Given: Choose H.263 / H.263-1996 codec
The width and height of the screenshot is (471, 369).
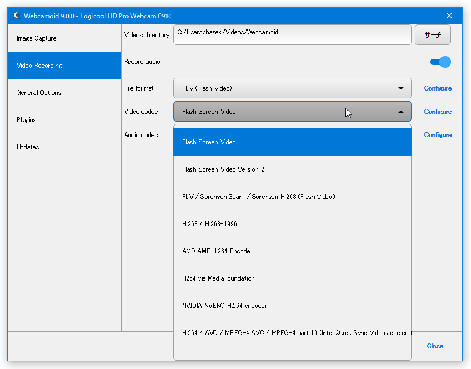Looking at the screenshot, I should pyautogui.click(x=292, y=224).
